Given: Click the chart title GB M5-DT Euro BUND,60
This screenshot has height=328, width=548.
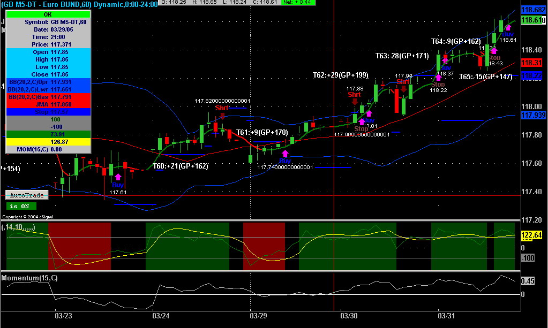Looking at the screenshot, I should pyautogui.click(x=79, y=4).
